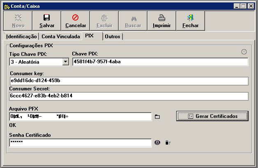Click the clear certificate password icon
This screenshot has height=168, width=258.
(168, 143)
